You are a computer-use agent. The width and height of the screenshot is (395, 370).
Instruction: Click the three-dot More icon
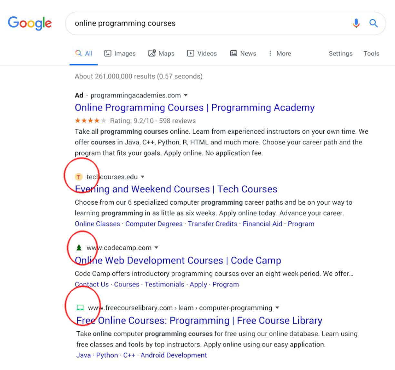tap(270, 53)
